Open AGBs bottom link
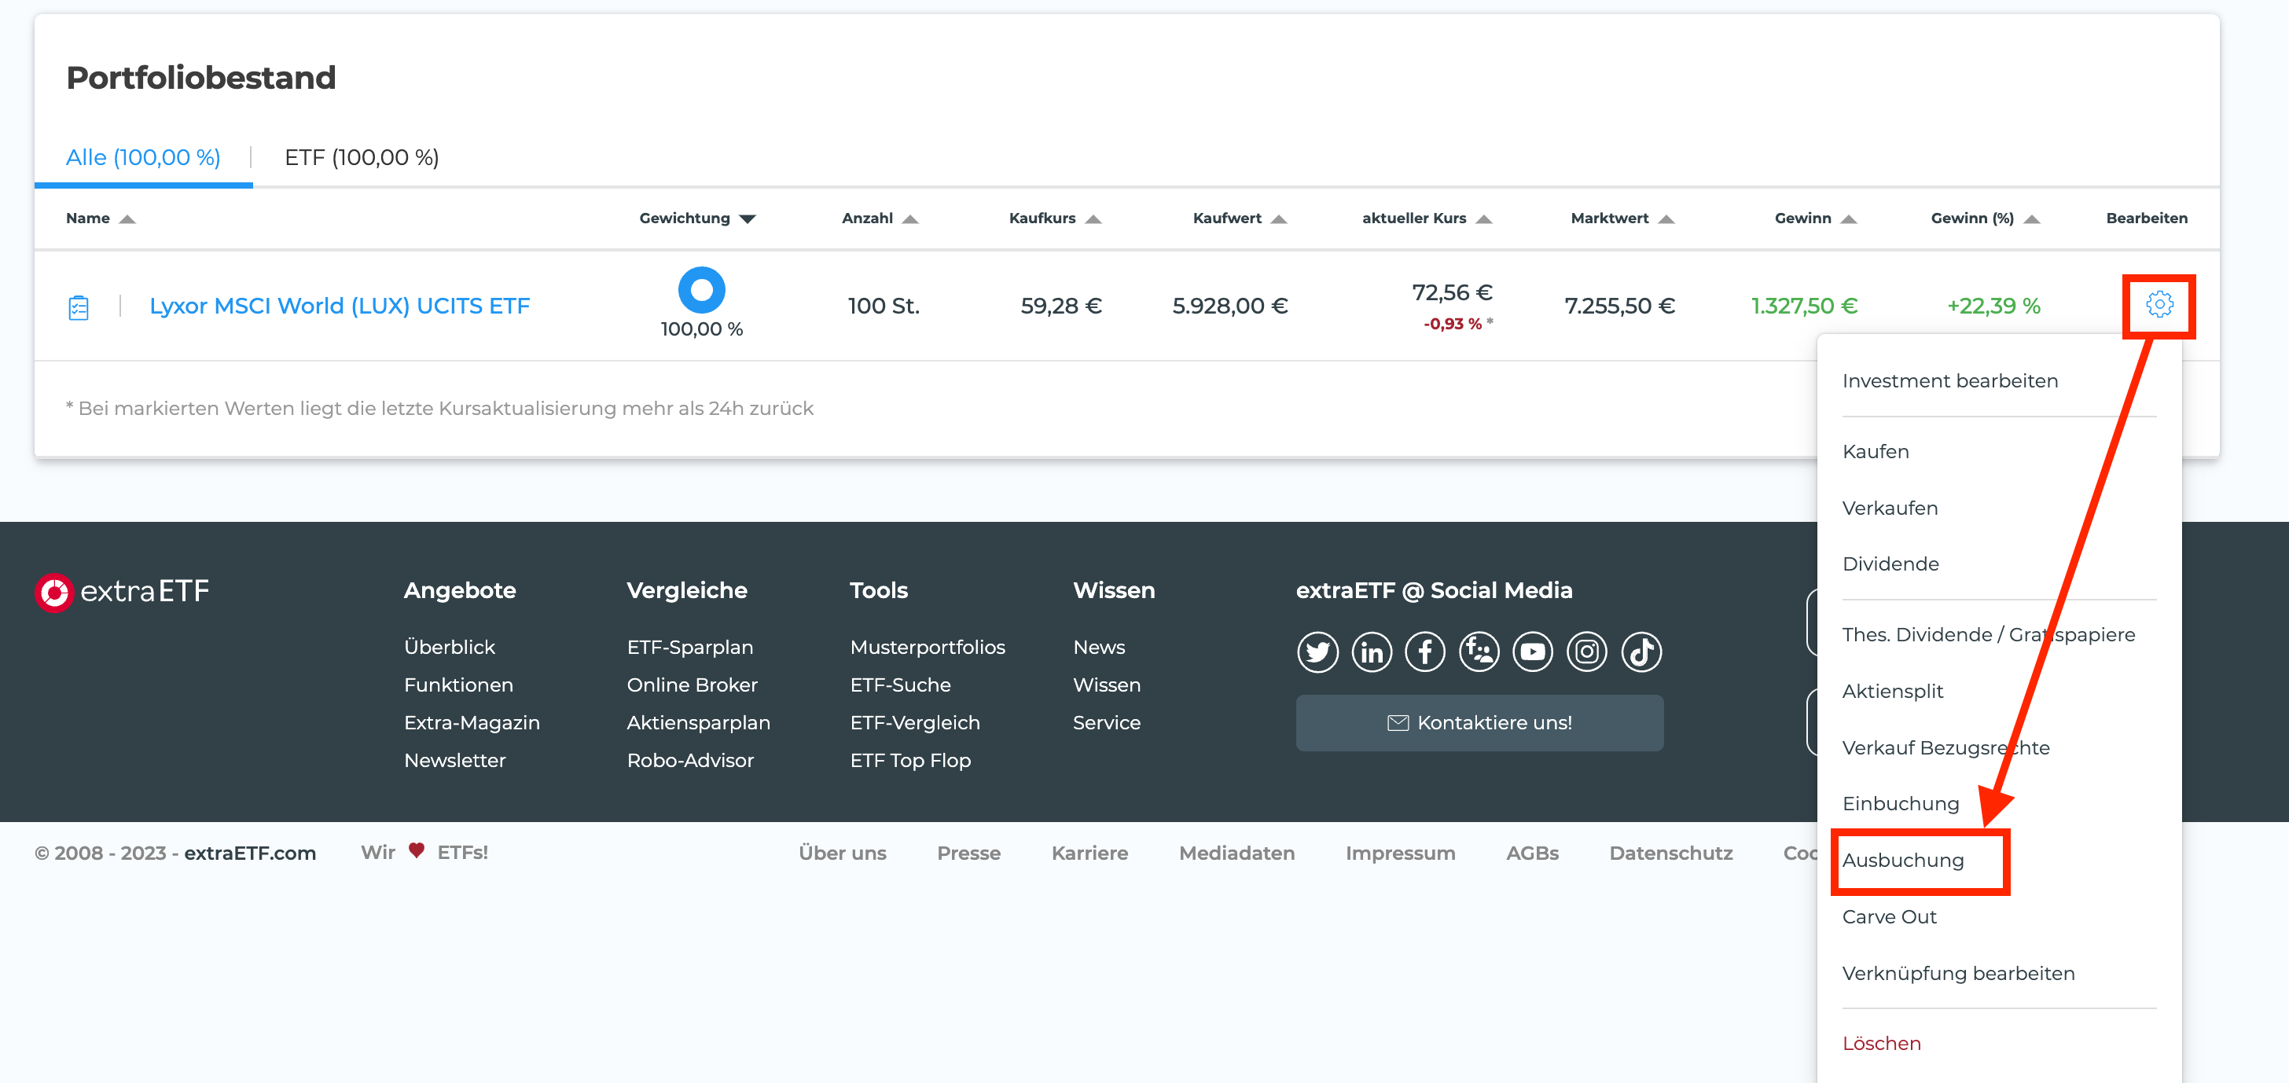 tap(1532, 854)
